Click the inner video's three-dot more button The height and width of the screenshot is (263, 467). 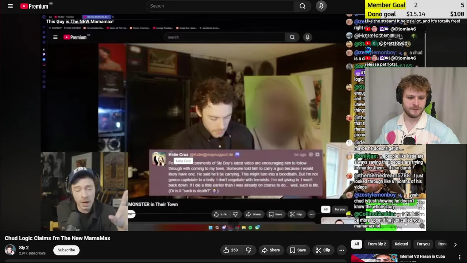click(x=311, y=214)
